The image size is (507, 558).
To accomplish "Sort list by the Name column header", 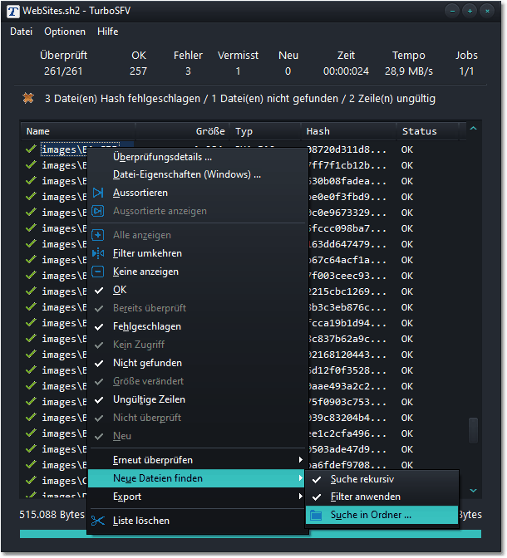I will click(77, 131).
